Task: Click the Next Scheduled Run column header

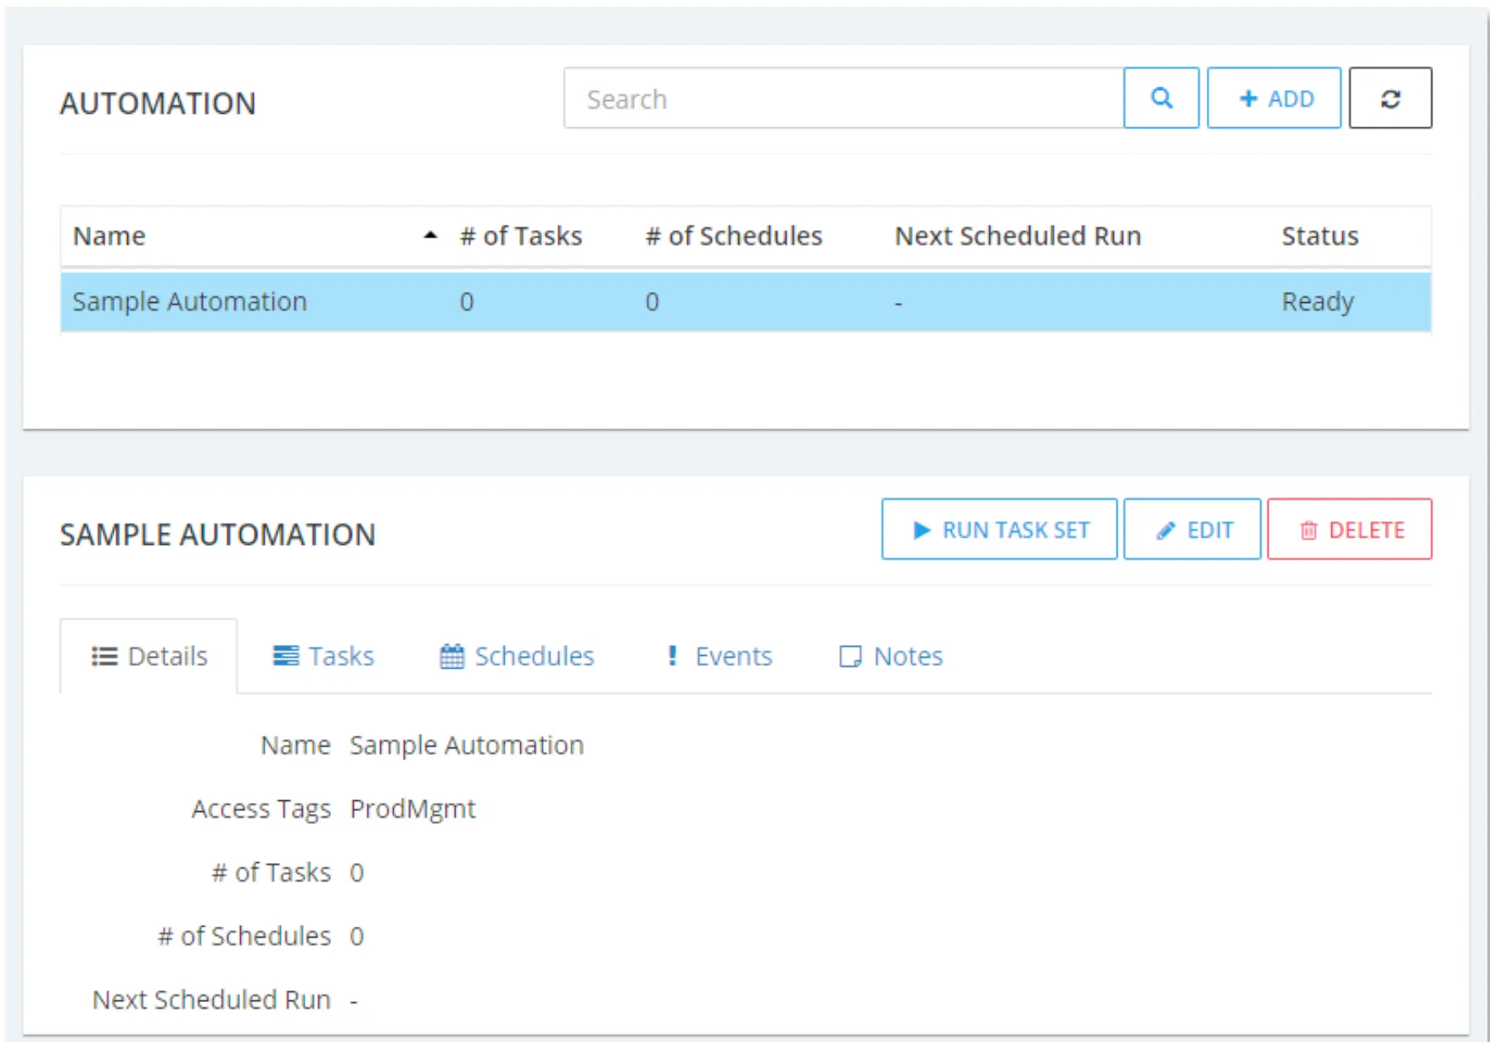Action: pyautogui.click(x=1018, y=236)
